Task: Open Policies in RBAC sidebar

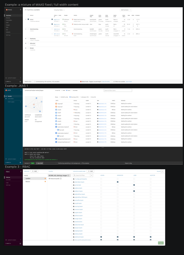Action: tap(13, 177)
